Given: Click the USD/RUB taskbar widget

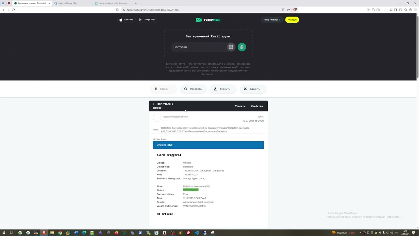Looking at the screenshot, I should [344, 233].
